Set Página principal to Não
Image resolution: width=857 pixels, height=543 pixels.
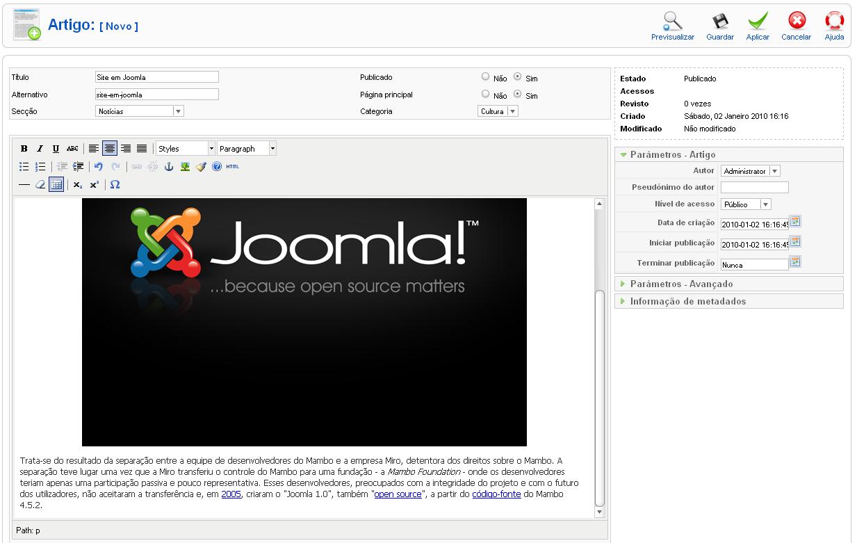(x=486, y=95)
